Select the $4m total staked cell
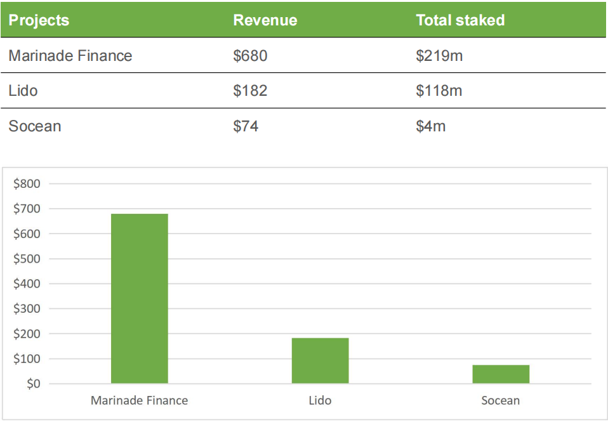The image size is (608, 422). [x=431, y=126]
